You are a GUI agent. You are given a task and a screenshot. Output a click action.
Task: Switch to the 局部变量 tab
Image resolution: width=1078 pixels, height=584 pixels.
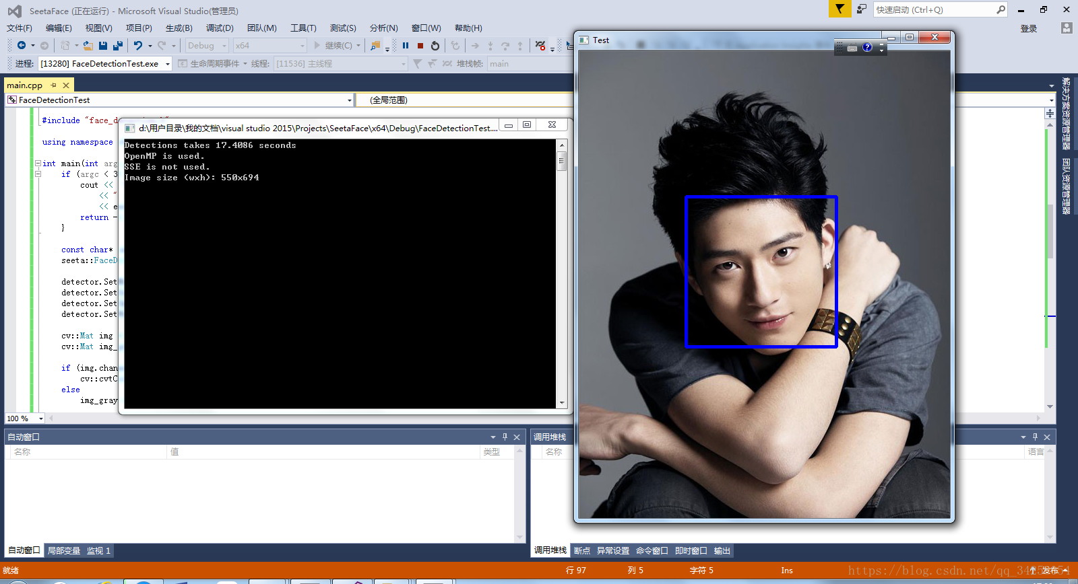(x=64, y=550)
